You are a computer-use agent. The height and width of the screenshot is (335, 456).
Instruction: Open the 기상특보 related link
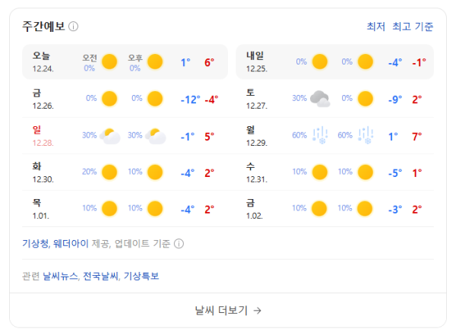(x=141, y=276)
